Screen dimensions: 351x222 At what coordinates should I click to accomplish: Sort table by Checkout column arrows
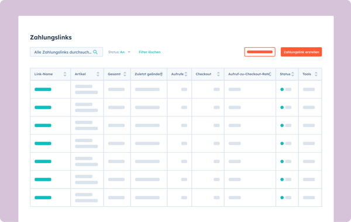[218, 74]
